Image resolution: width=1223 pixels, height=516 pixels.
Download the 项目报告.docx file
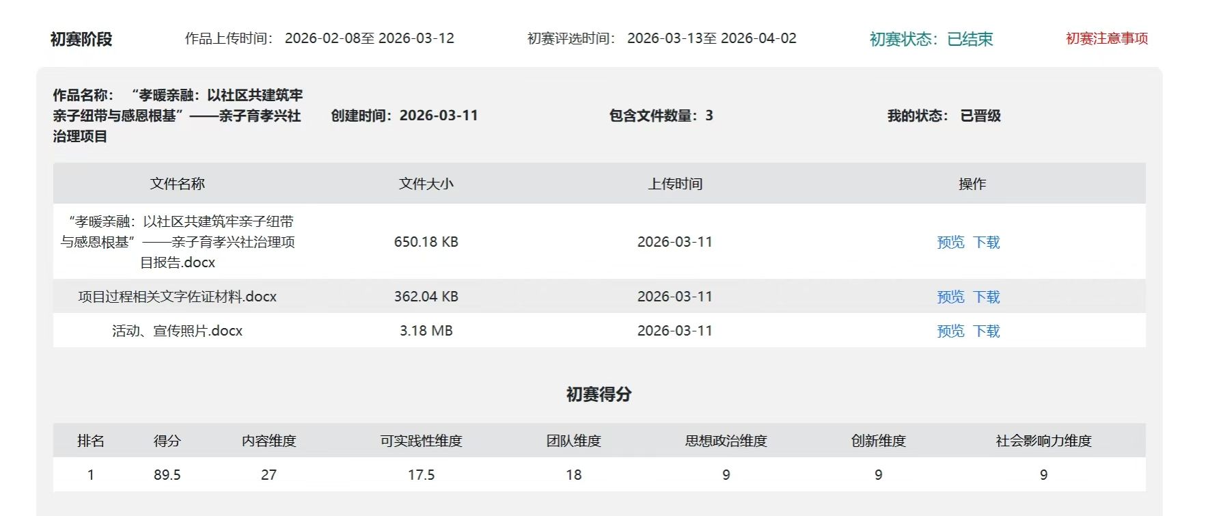[x=987, y=242]
